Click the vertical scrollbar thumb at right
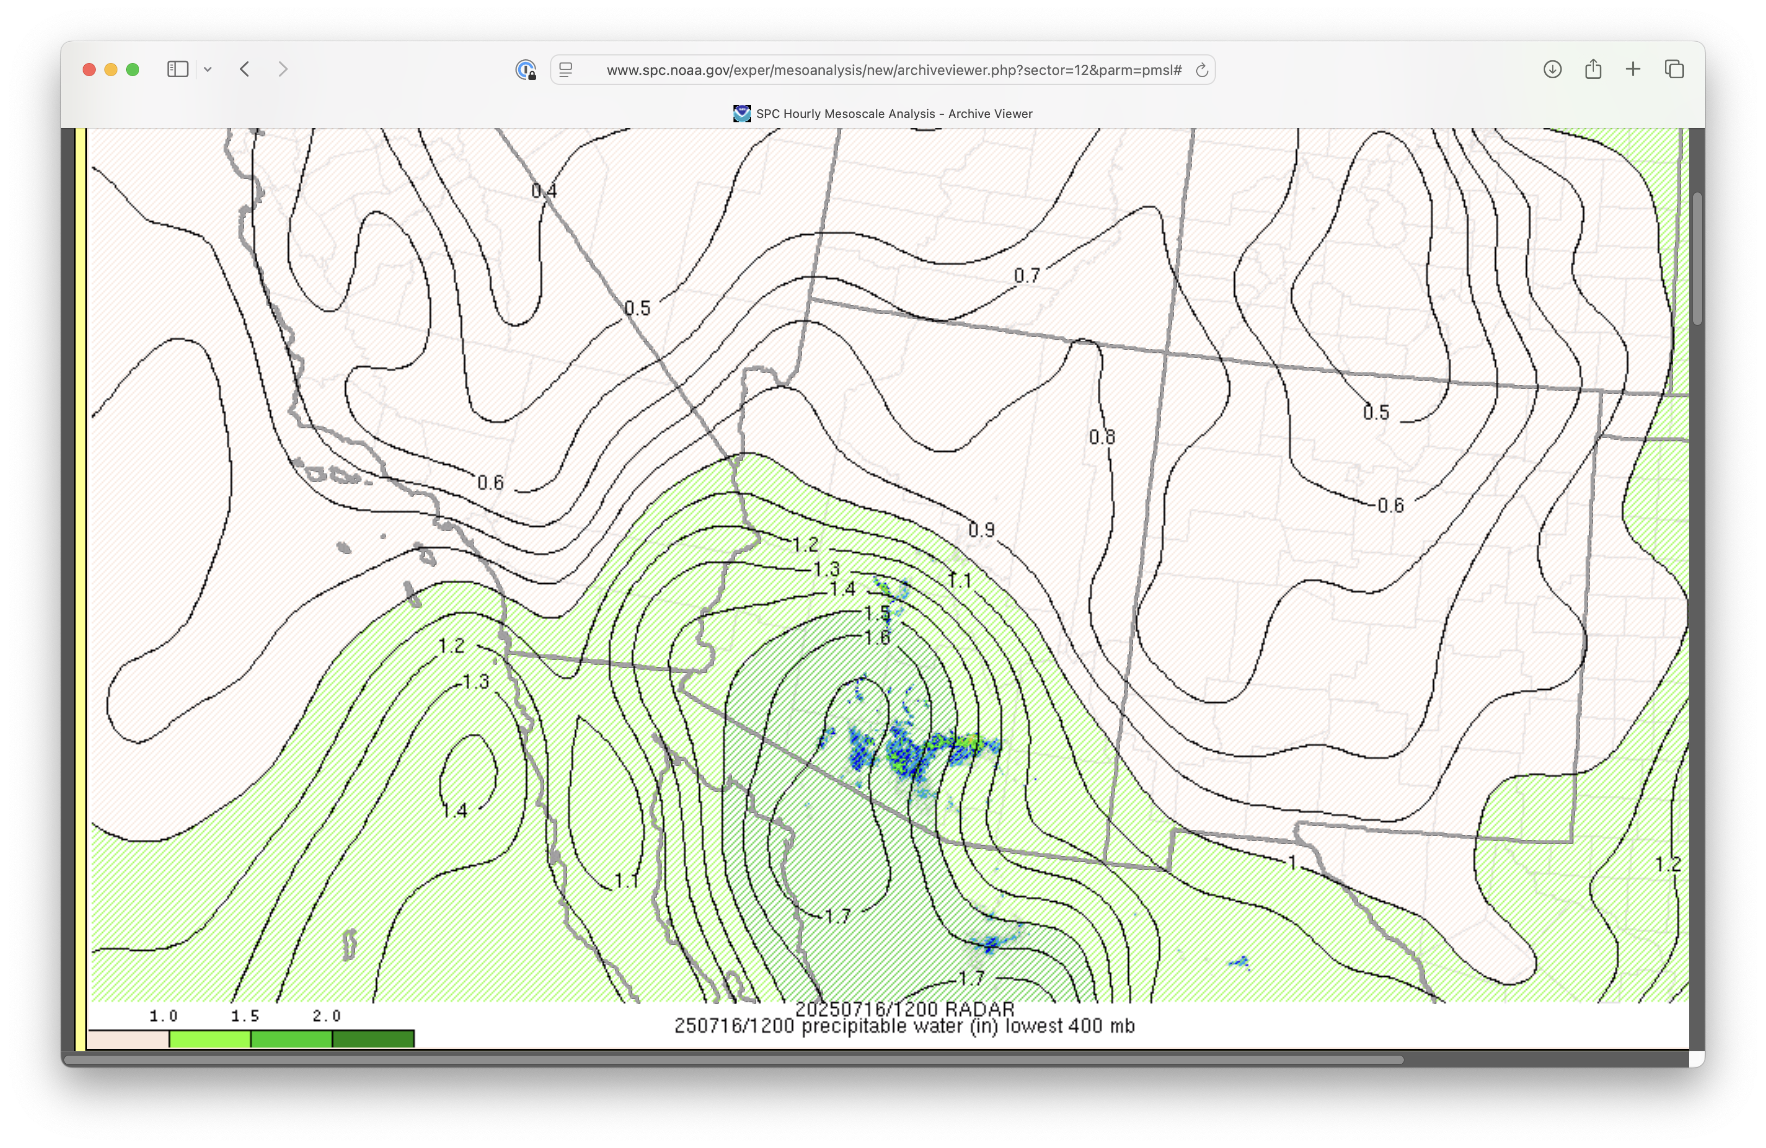 (1697, 258)
